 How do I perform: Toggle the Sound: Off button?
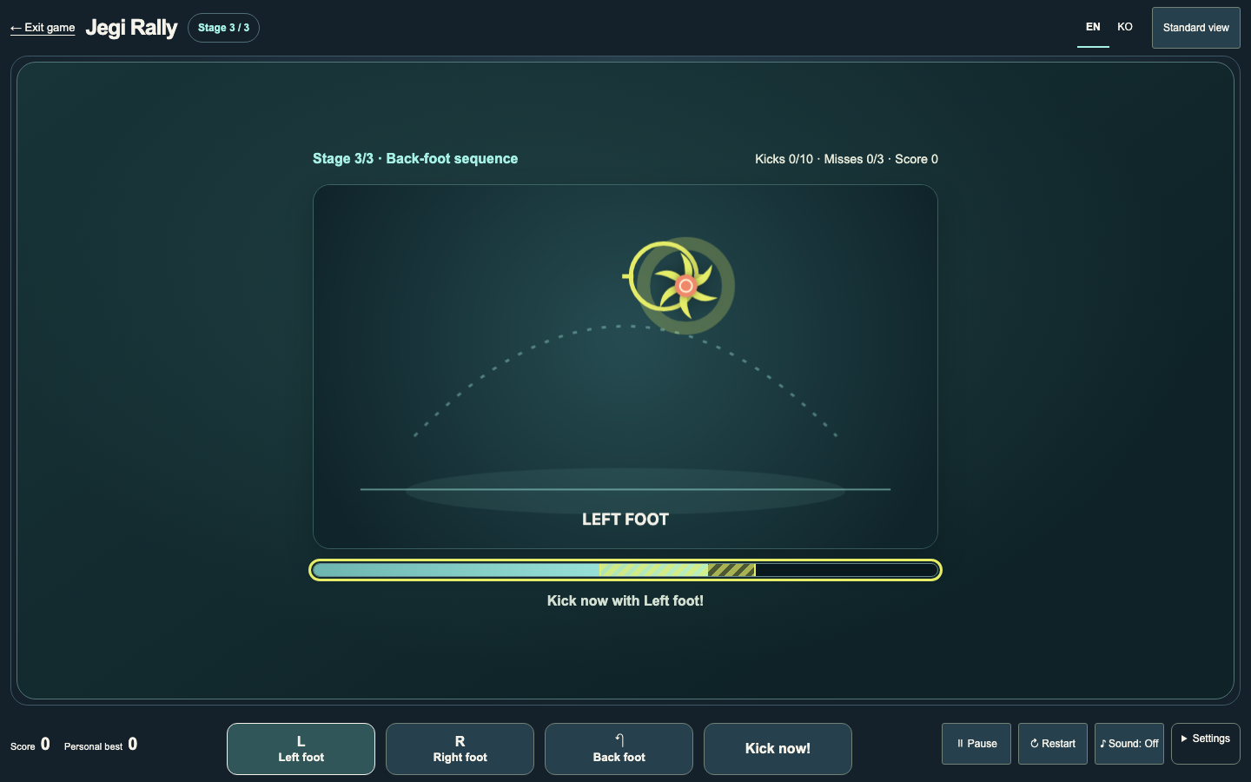pyautogui.click(x=1129, y=744)
